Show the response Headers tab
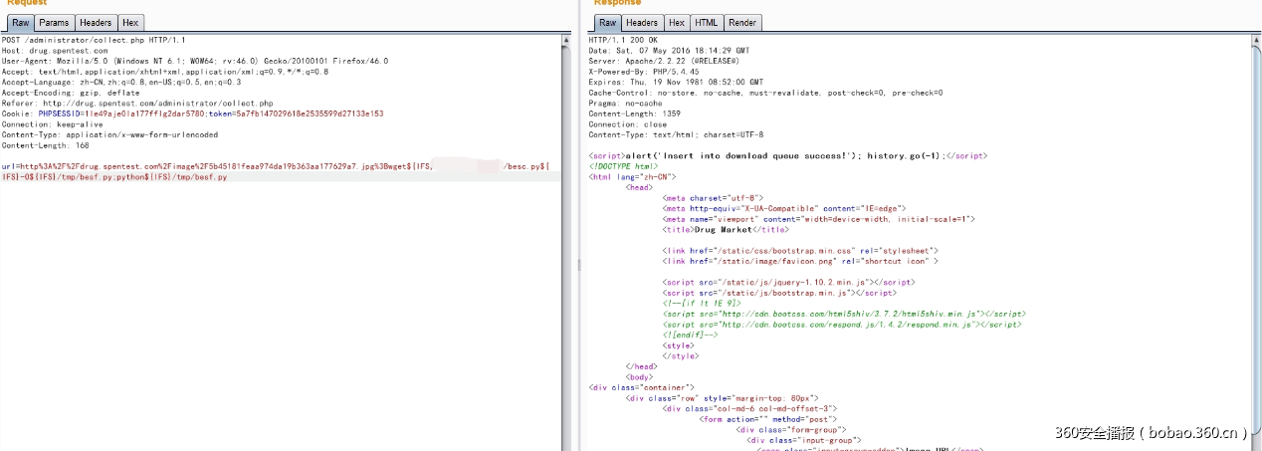Viewport: 1262px width, 451px height. (x=642, y=22)
